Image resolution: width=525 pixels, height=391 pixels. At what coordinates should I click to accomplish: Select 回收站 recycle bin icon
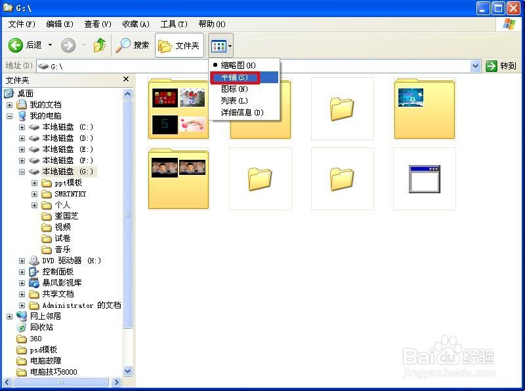22,327
